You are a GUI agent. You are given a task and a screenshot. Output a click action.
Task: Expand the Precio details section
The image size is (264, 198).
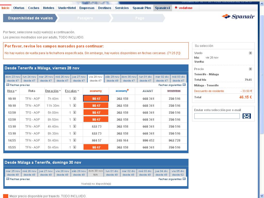click(250, 69)
